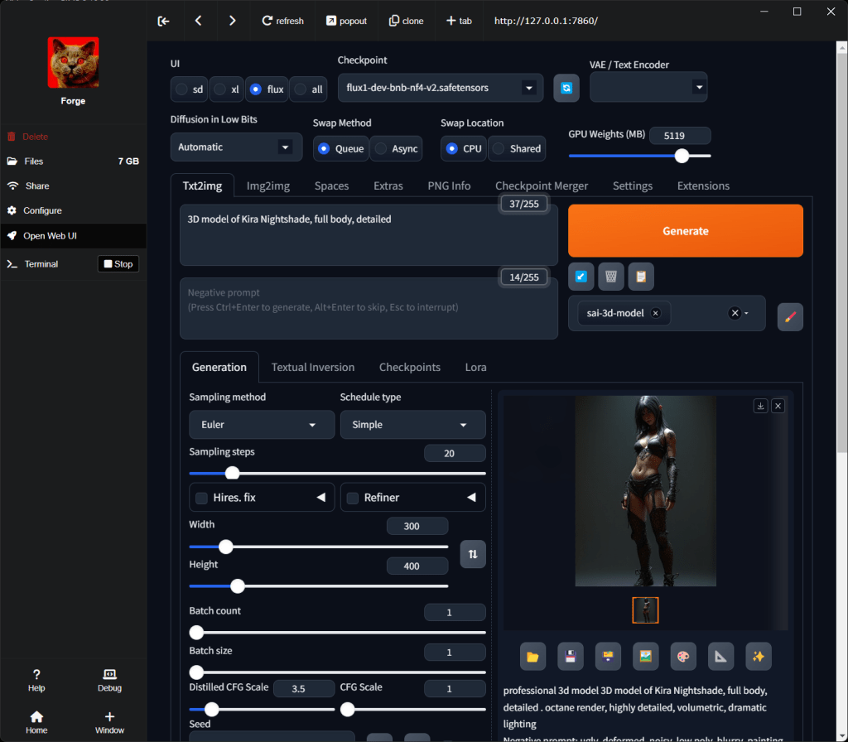Click the trash icon to clear prompt
The width and height of the screenshot is (848, 742).
tap(610, 277)
